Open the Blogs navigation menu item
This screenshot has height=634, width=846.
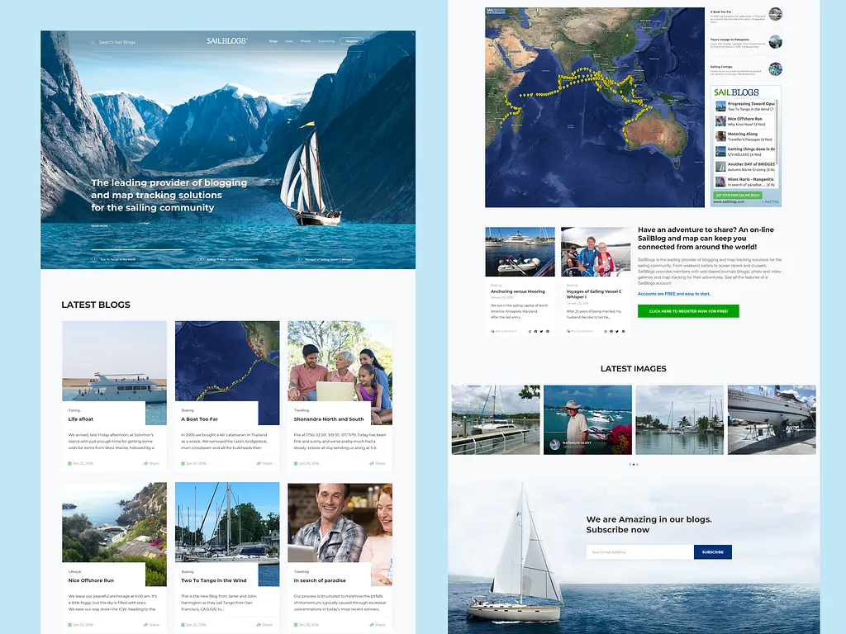(273, 41)
